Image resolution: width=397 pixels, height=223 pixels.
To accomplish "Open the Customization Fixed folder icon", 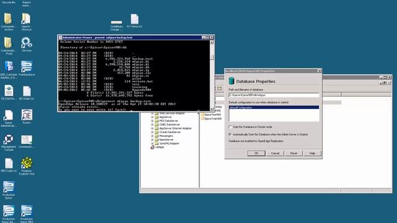I will point(8,45).
